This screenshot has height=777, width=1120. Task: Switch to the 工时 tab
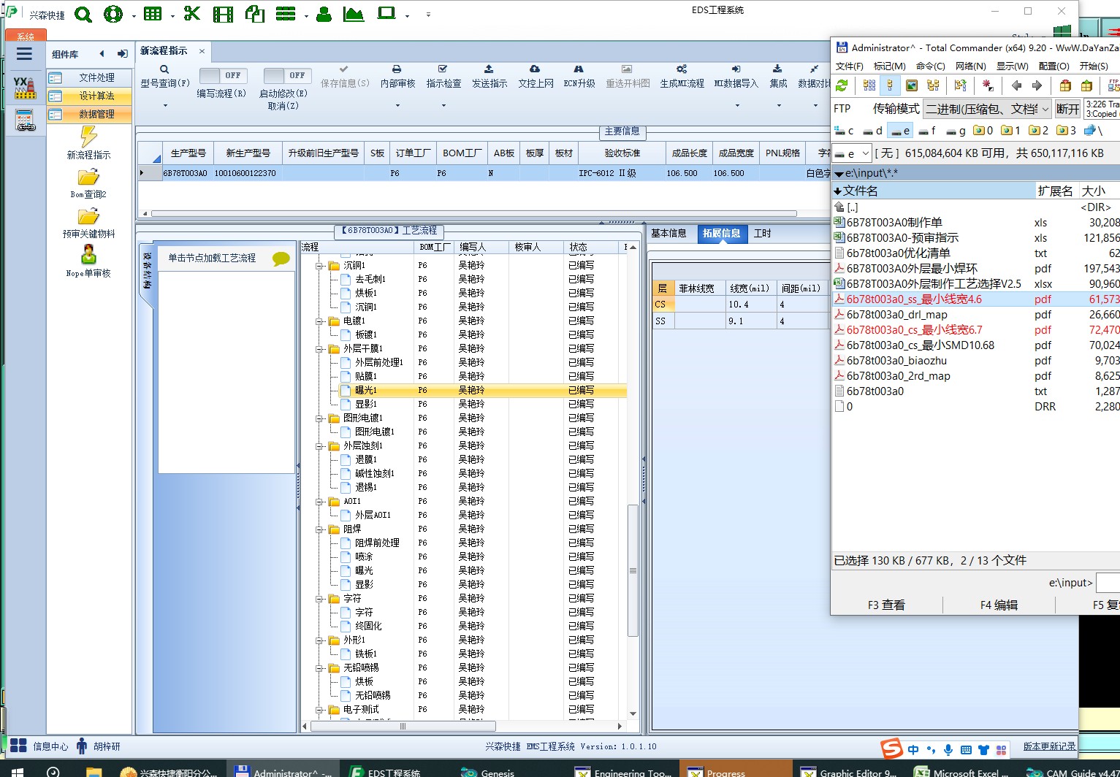point(762,234)
